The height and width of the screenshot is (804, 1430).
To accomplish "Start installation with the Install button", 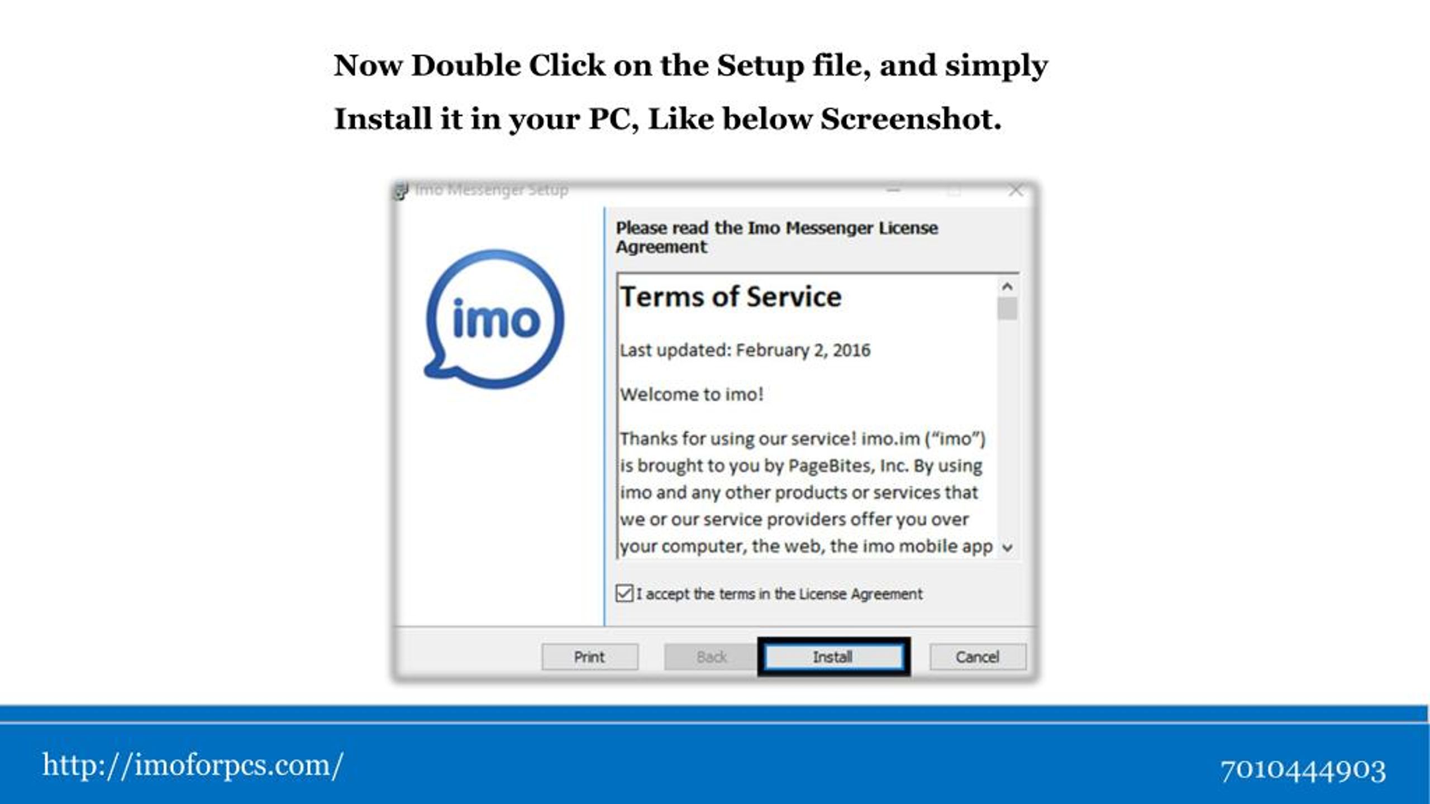I will coord(833,657).
